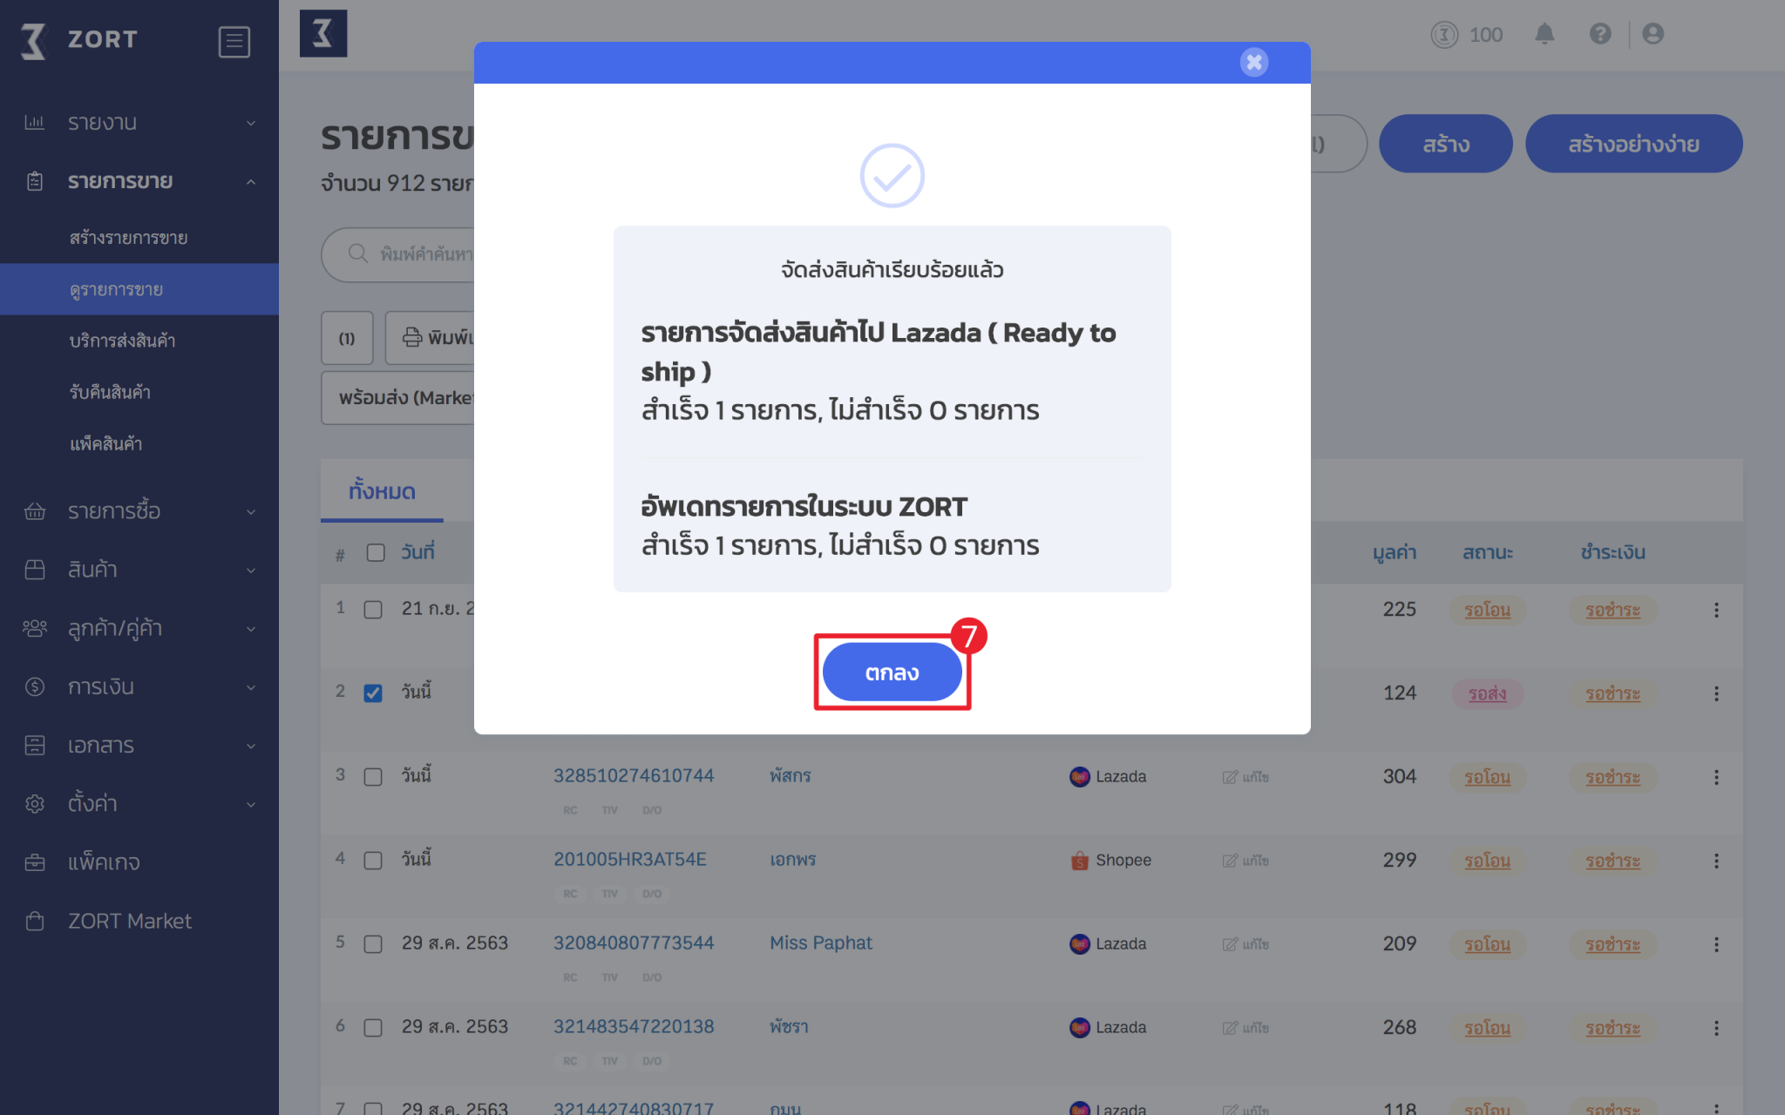Click the รอส่ง status badge on row 2
The image size is (1785, 1115).
tap(1487, 694)
